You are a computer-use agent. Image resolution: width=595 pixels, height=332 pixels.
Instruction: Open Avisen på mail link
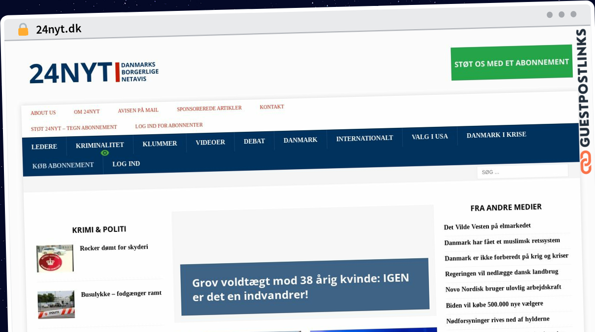[x=138, y=111]
